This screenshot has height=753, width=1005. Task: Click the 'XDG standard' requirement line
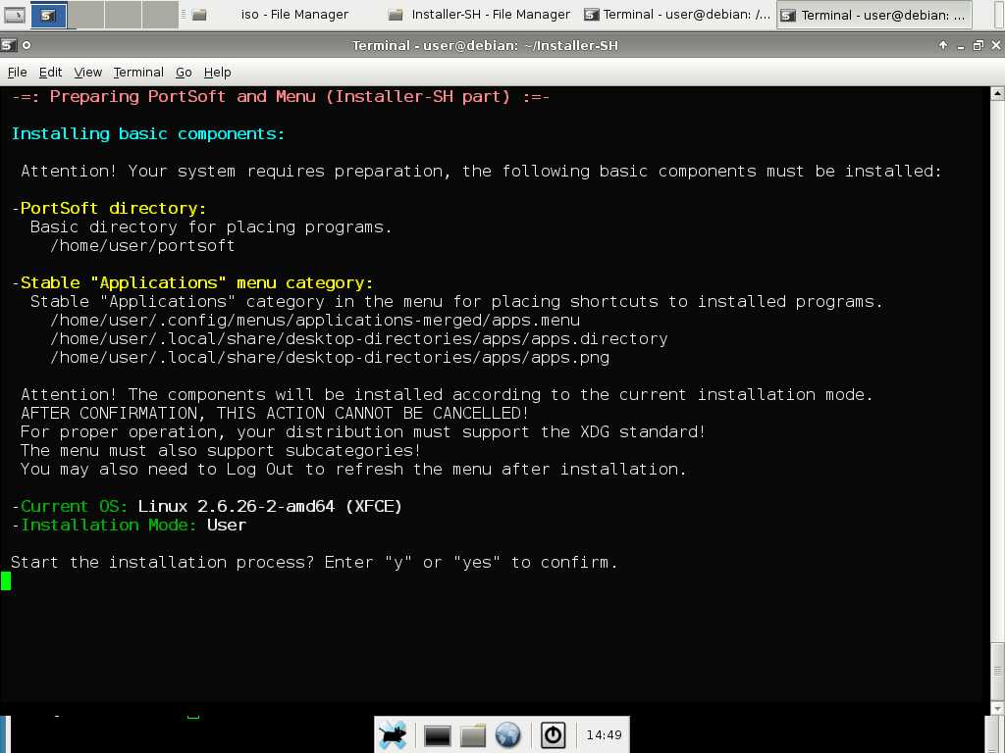[363, 432]
